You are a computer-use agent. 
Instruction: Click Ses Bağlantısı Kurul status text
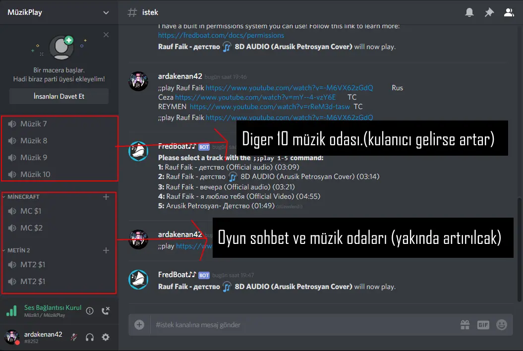(53, 308)
